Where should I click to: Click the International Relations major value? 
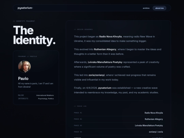click(x=45, y=95)
